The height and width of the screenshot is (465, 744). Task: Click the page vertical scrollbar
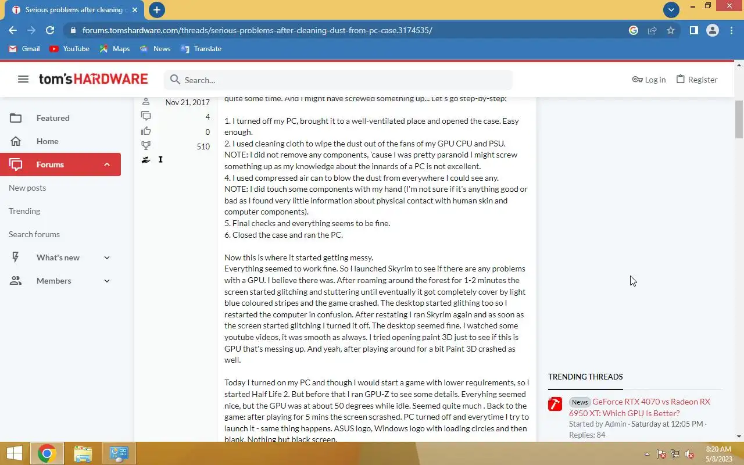(x=739, y=119)
